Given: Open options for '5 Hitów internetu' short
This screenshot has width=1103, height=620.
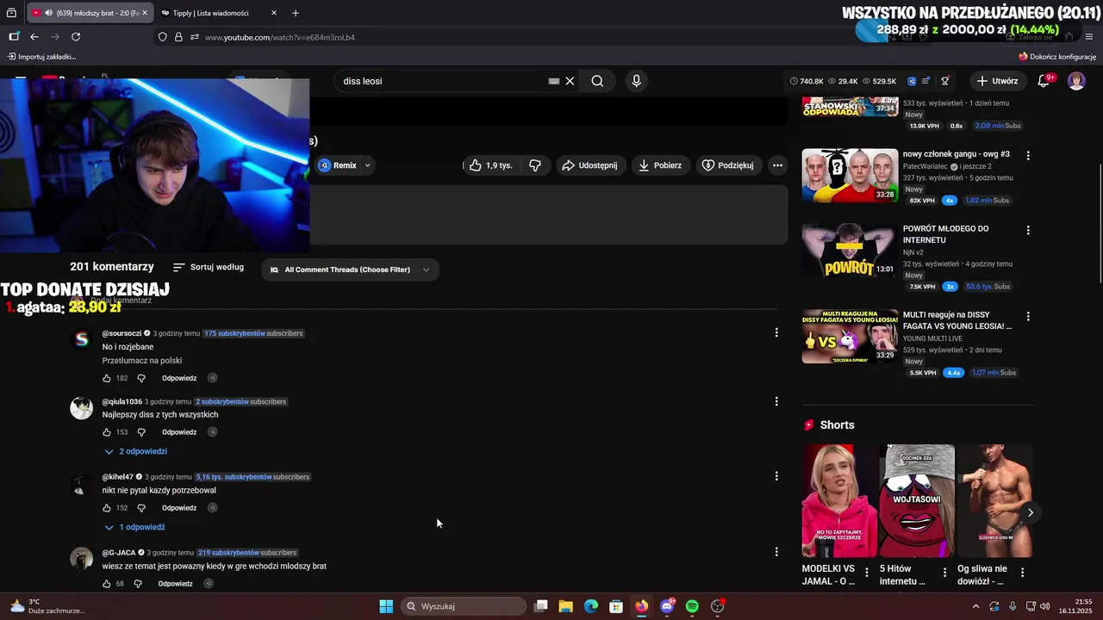Looking at the screenshot, I should [x=944, y=573].
